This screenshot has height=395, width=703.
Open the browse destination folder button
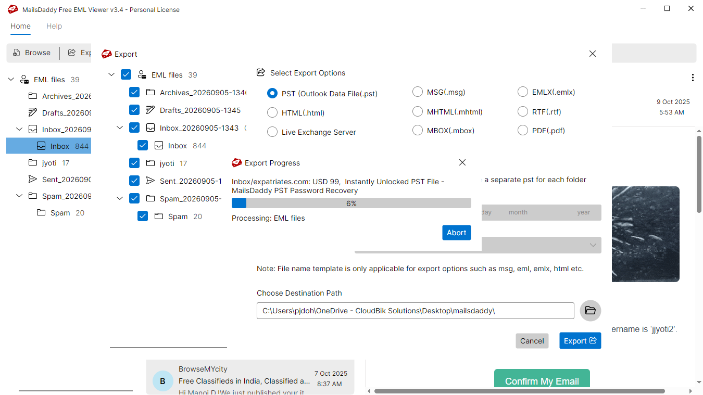pyautogui.click(x=590, y=311)
